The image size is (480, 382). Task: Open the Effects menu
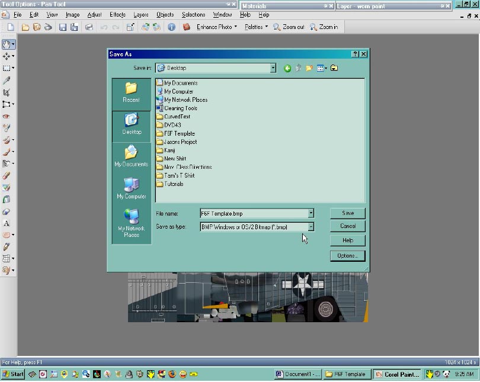click(117, 15)
